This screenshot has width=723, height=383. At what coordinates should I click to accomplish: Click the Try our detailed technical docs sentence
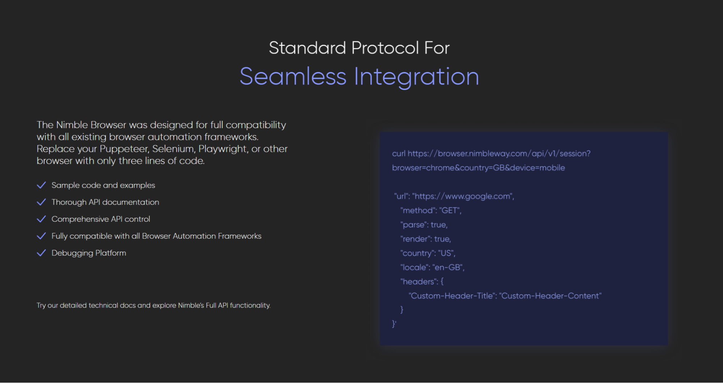point(153,305)
